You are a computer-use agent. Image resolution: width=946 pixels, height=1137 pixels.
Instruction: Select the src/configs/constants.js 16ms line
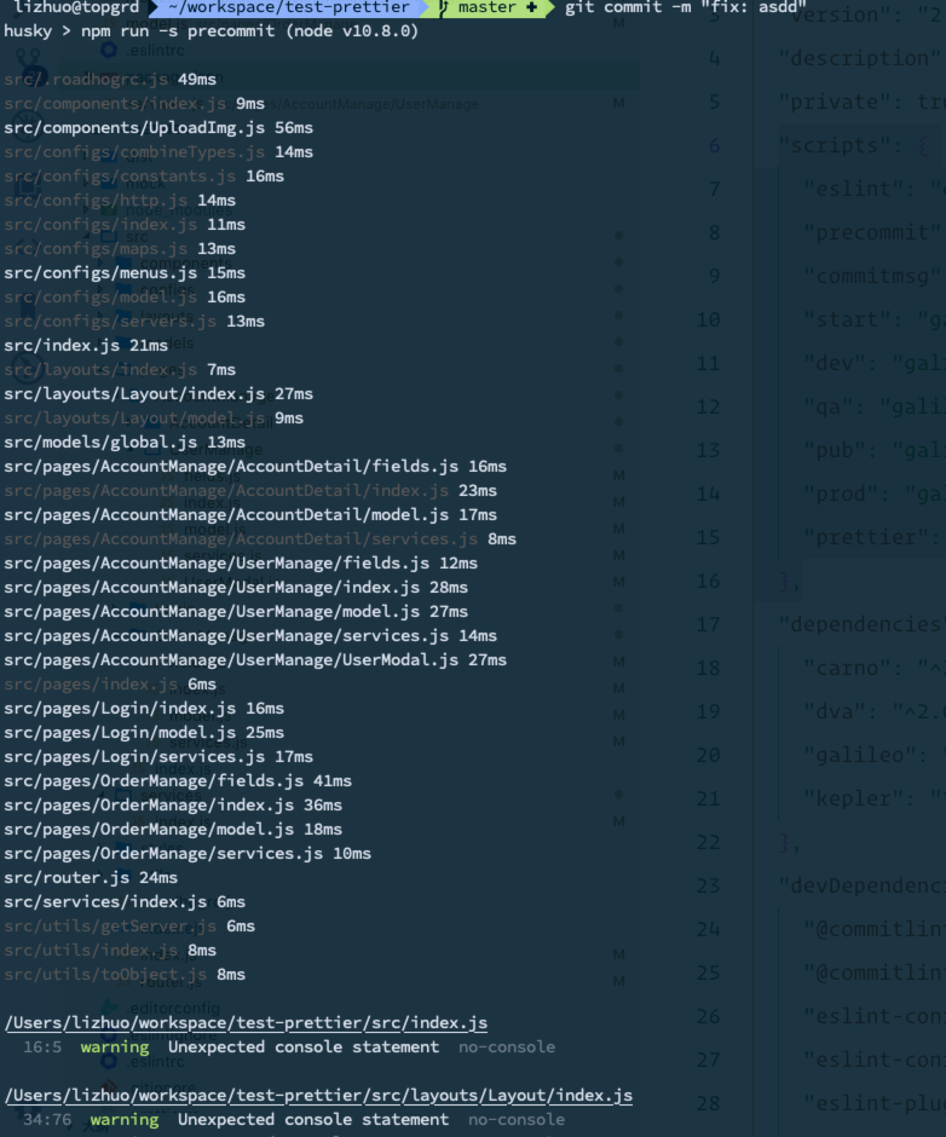(144, 176)
